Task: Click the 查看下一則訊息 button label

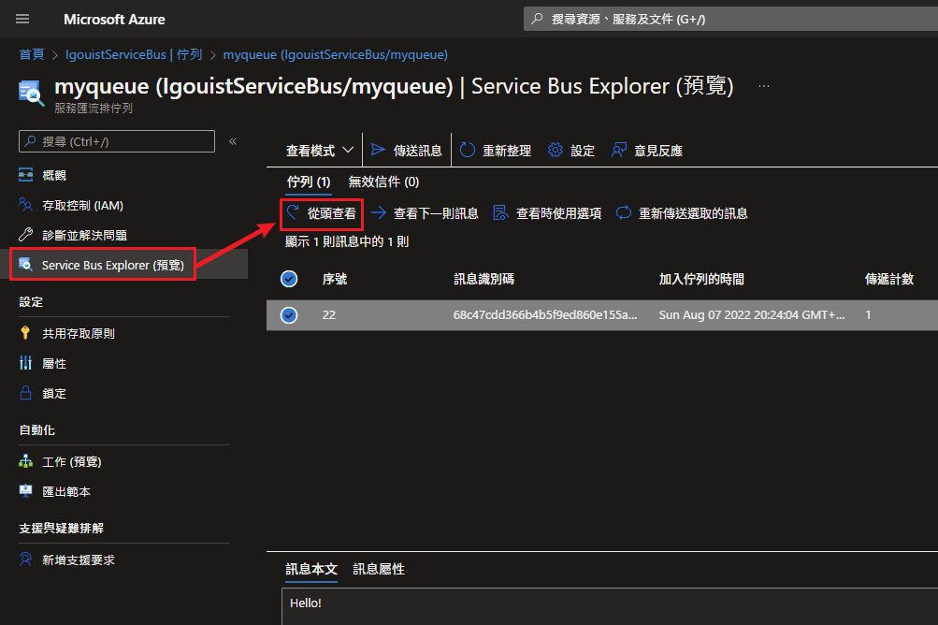Action: (x=436, y=213)
